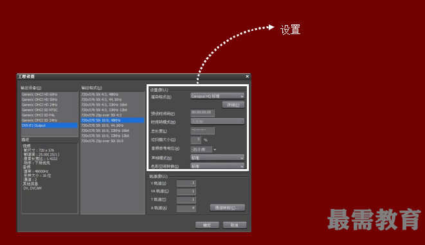Click the audio reference level -20.0 dB field

(x=201, y=149)
